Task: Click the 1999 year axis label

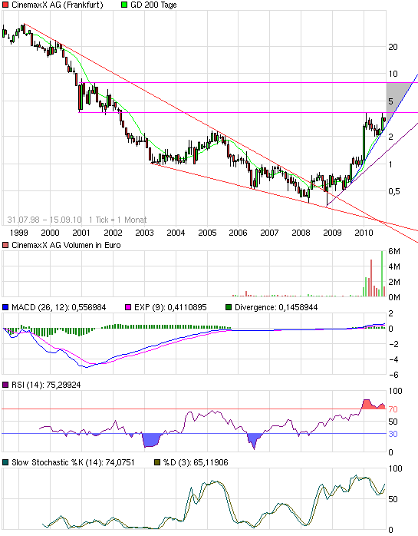Action: point(18,233)
